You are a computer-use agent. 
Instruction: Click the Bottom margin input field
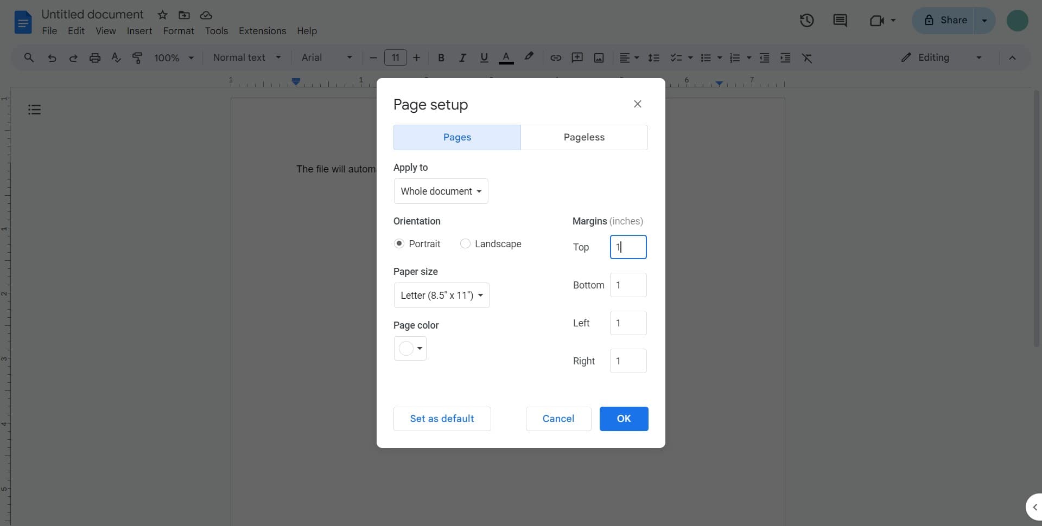click(x=628, y=285)
